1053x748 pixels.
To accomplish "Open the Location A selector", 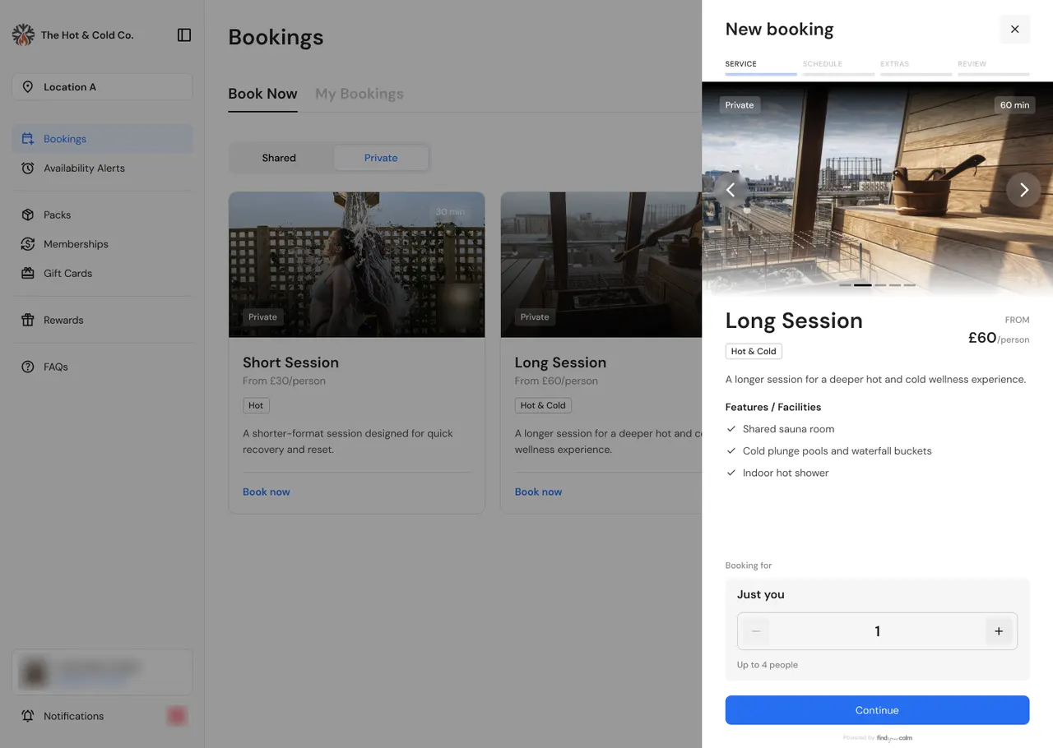I will tap(102, 87).
